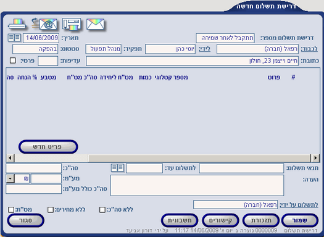The image size is (324, 237).
Task: Click the תזכורת reminder button
Action: pyautogui.click(x=261, y=220)
